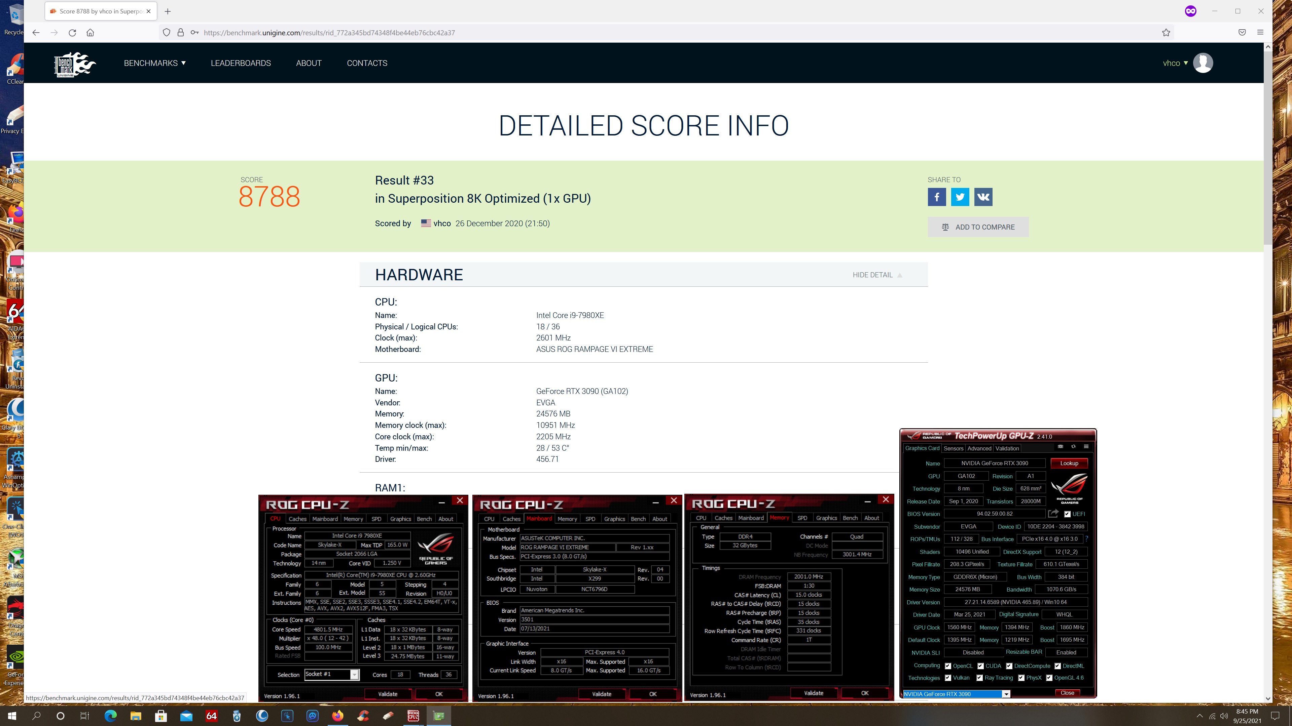Toggle Vulkan checkbox

(948, 678)
